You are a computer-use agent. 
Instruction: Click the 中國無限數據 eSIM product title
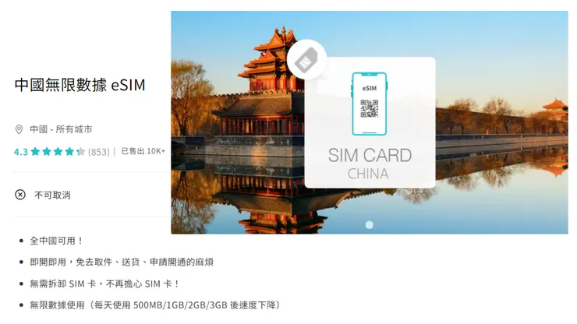pos(80,85)
